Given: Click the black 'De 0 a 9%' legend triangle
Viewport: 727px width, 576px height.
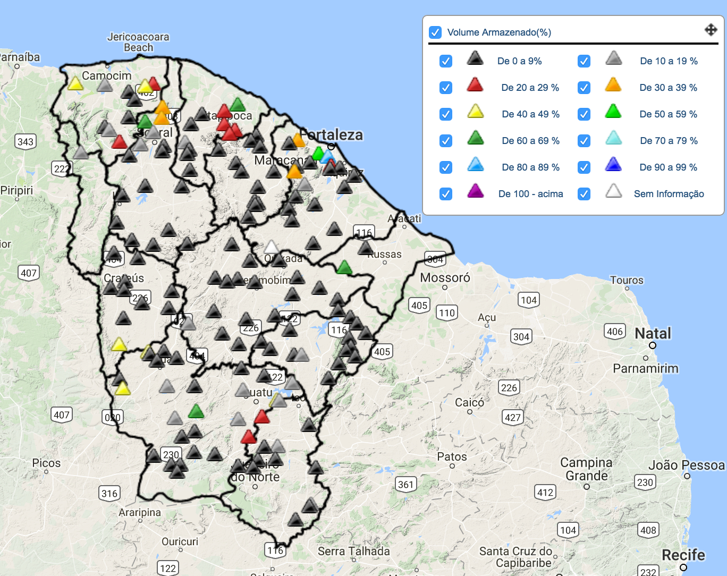Looking at the screenshot, I should pos(475,58).
